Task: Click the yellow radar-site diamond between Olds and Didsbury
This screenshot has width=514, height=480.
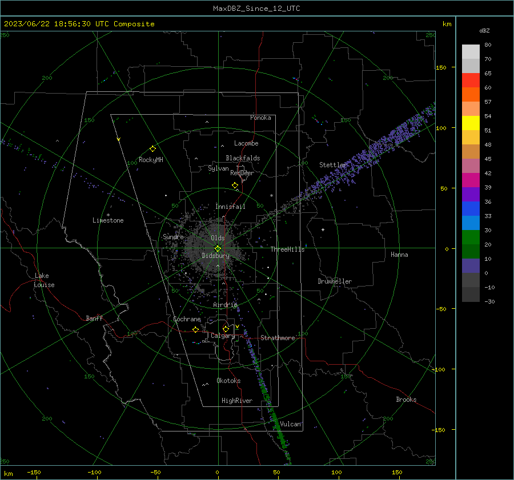Action: point(218,248)
